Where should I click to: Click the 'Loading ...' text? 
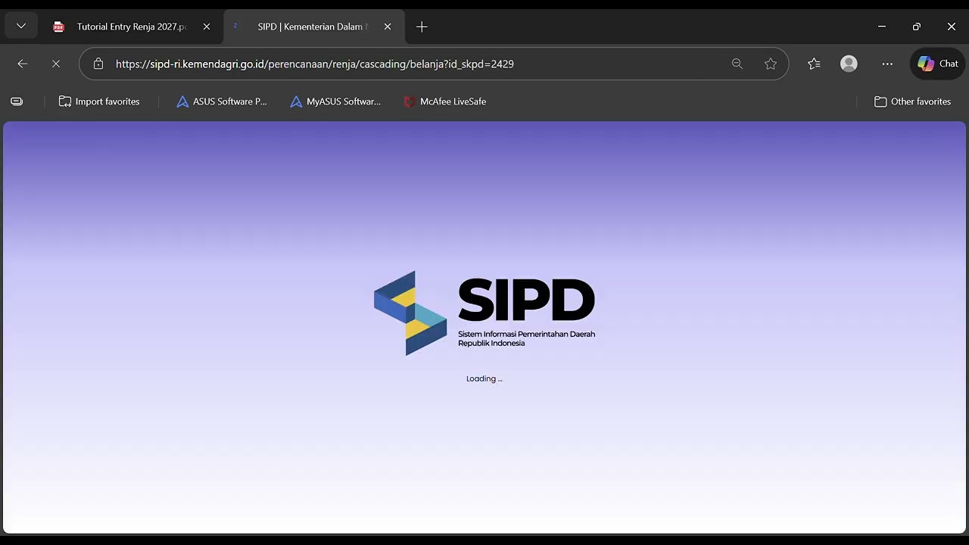click(484, 378)
